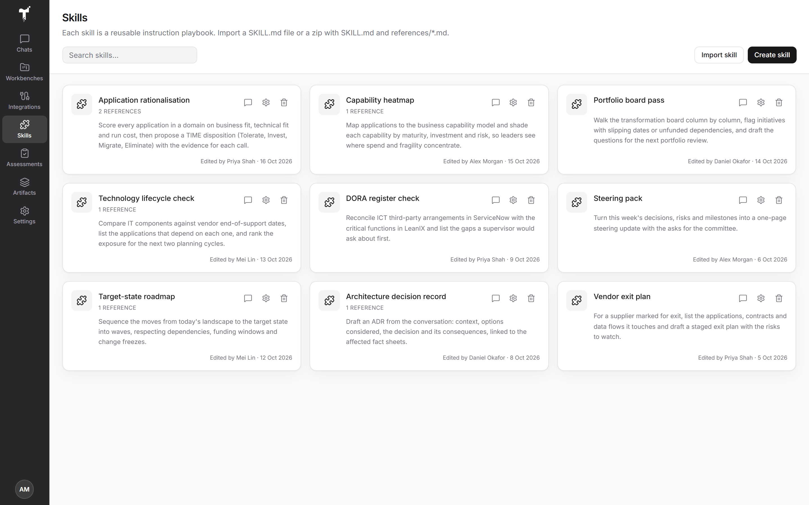Select the DORA register check title

[382, 198]
